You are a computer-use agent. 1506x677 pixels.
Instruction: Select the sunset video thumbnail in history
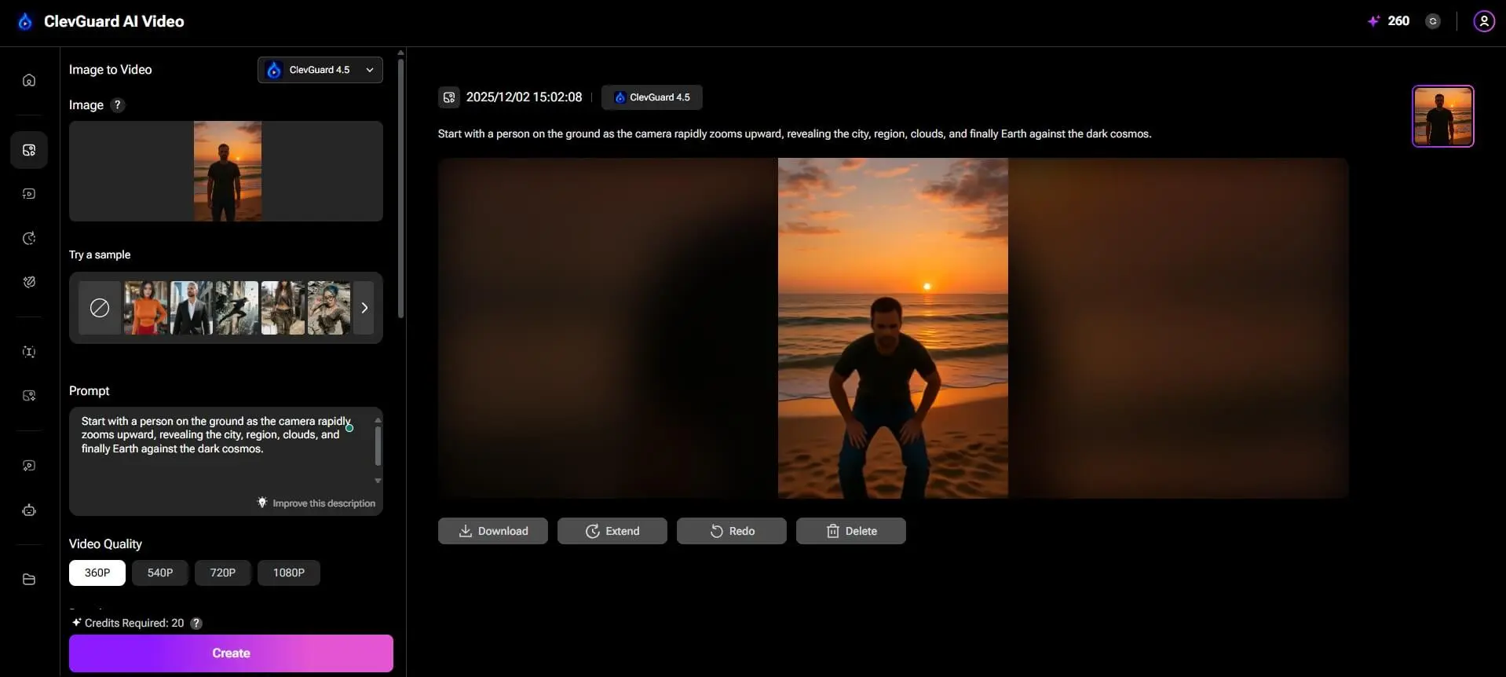pyautogui.click(x=1442, y=116)
